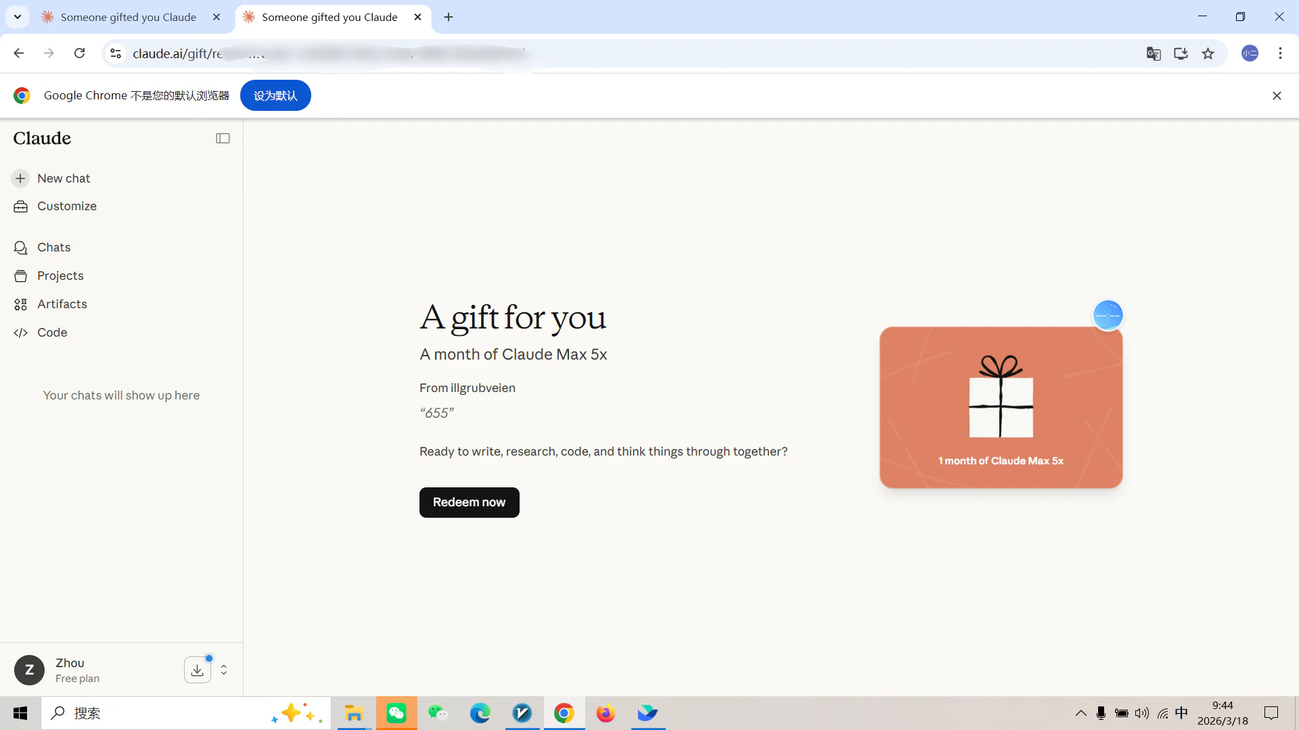Click the 'A gift for you' heading
The width and height of the screenshot is (1299, 730).
click(x=513, y=318)
